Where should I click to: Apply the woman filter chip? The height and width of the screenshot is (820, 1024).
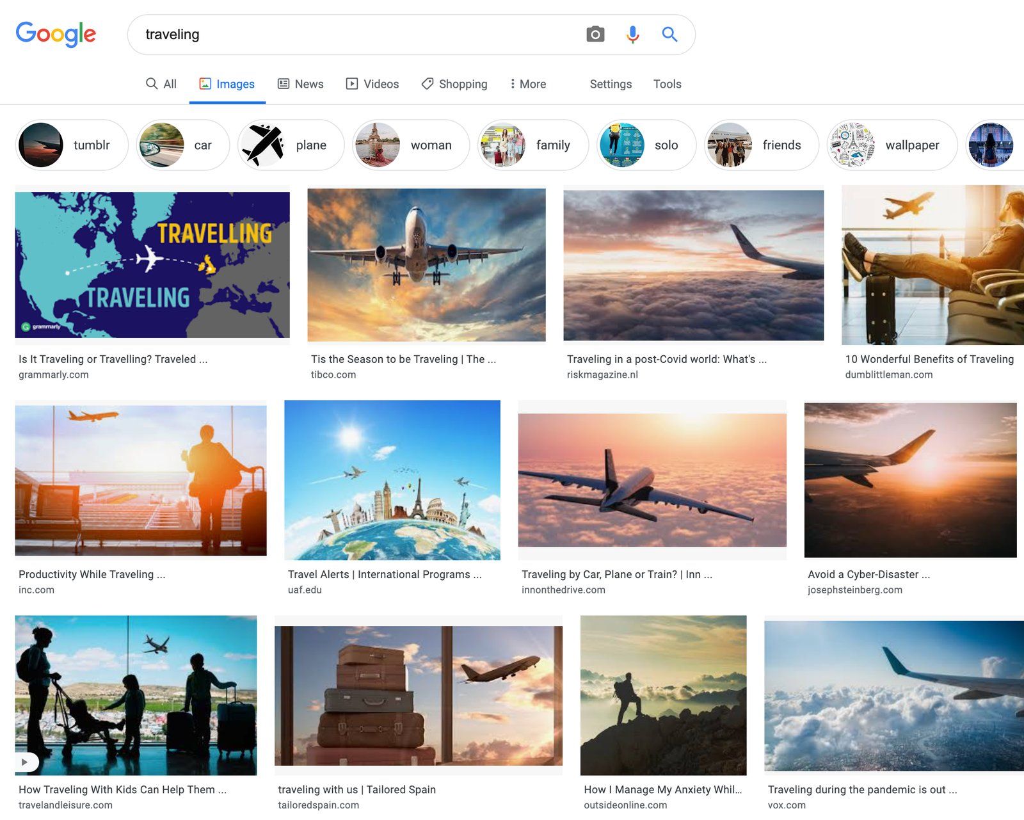click(x=411, y=145)
